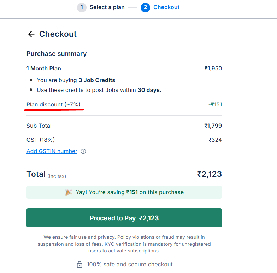Click the Plan discount (~7%) label

(53, 105)
